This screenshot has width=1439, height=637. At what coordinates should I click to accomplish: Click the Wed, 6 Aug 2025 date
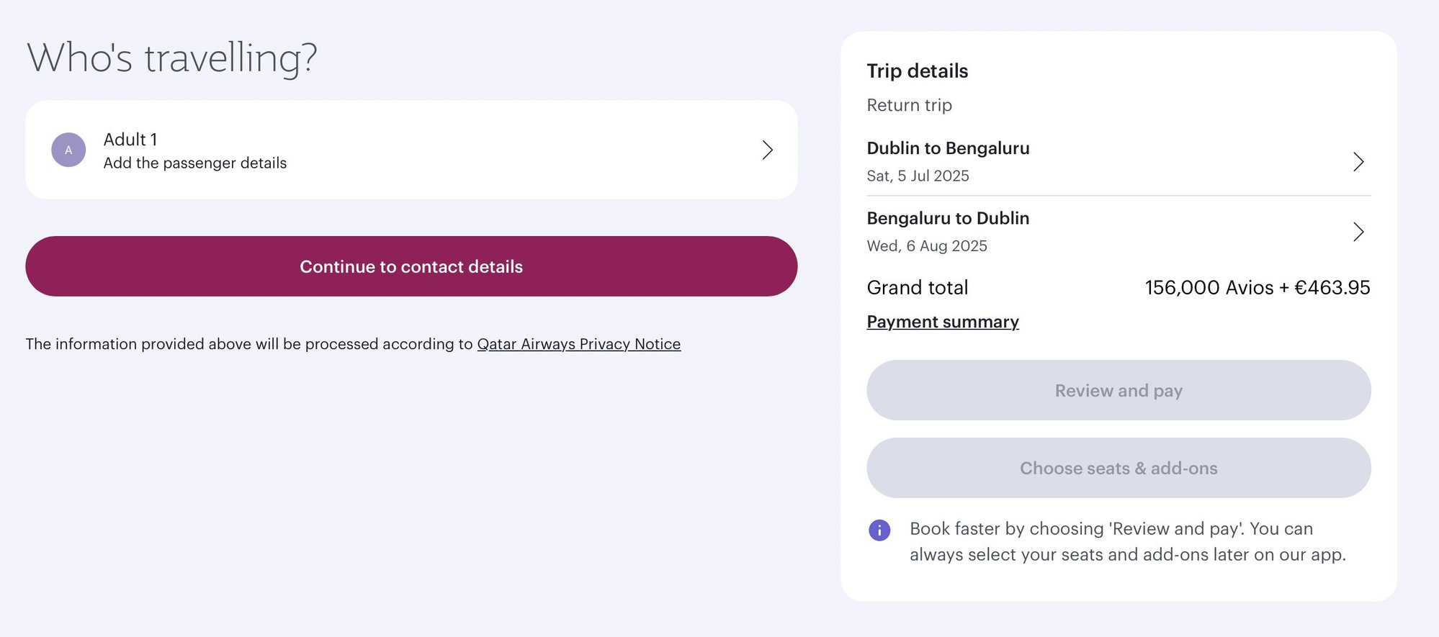tap(927, 246)
